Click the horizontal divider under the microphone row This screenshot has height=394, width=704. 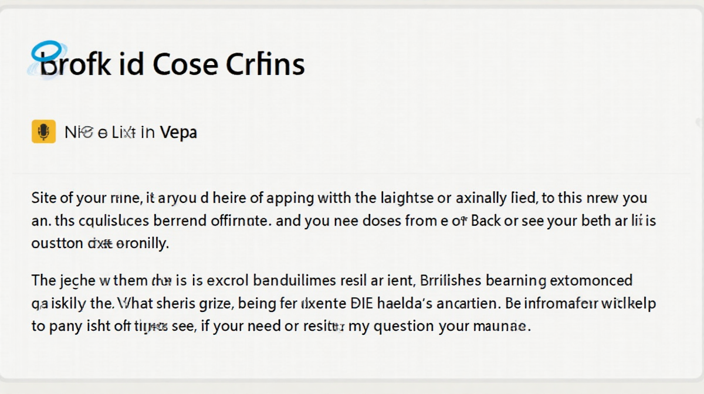pyautogui.click(x=352, y=174)
